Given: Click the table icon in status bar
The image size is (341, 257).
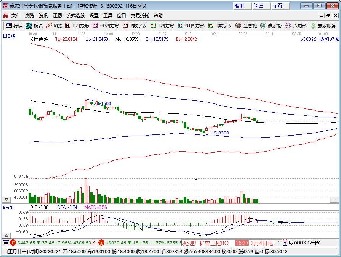Looking at the screenshot, I should click(6, 242).
